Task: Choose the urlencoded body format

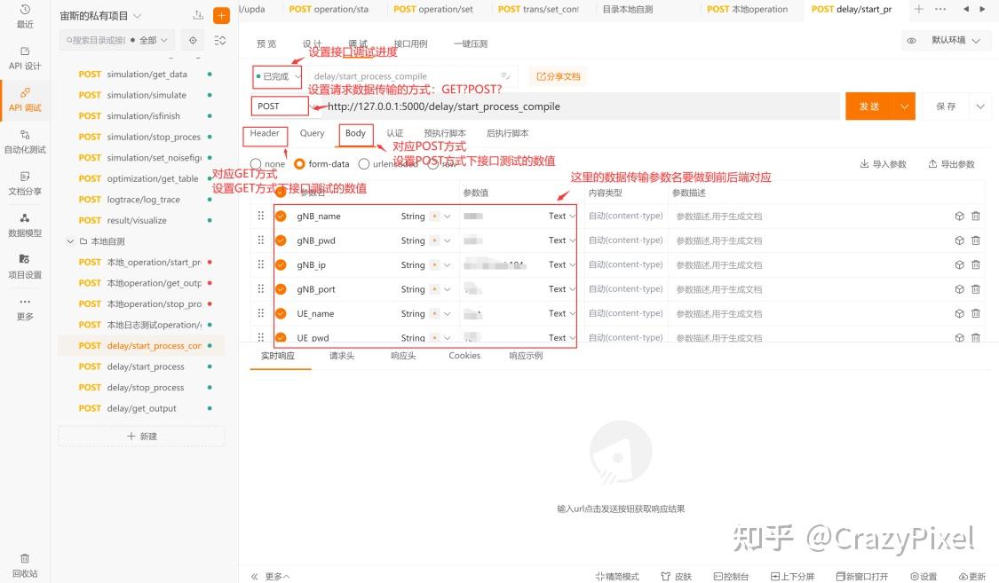Action: pos(363,163)
